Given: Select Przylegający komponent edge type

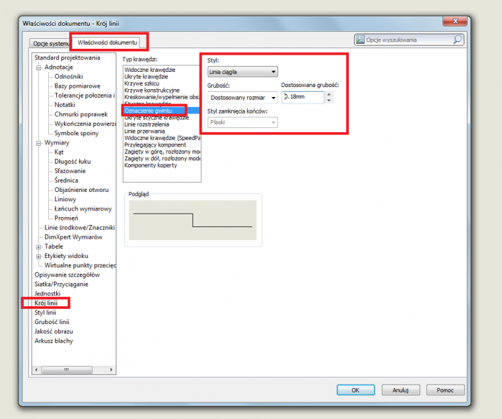Looking at the screenshot, I should point(155,145).
